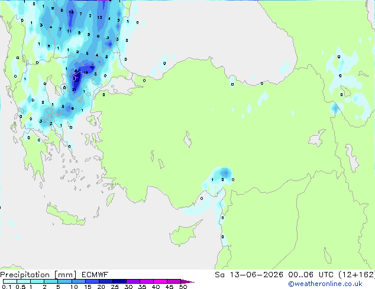Select the blue 10–15 mm legend swatch

point(78,281)
